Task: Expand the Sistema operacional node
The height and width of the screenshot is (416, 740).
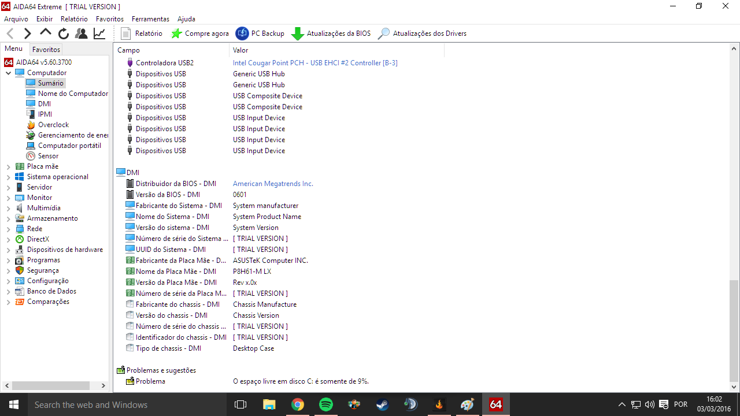Action: [x=9, y=177]
